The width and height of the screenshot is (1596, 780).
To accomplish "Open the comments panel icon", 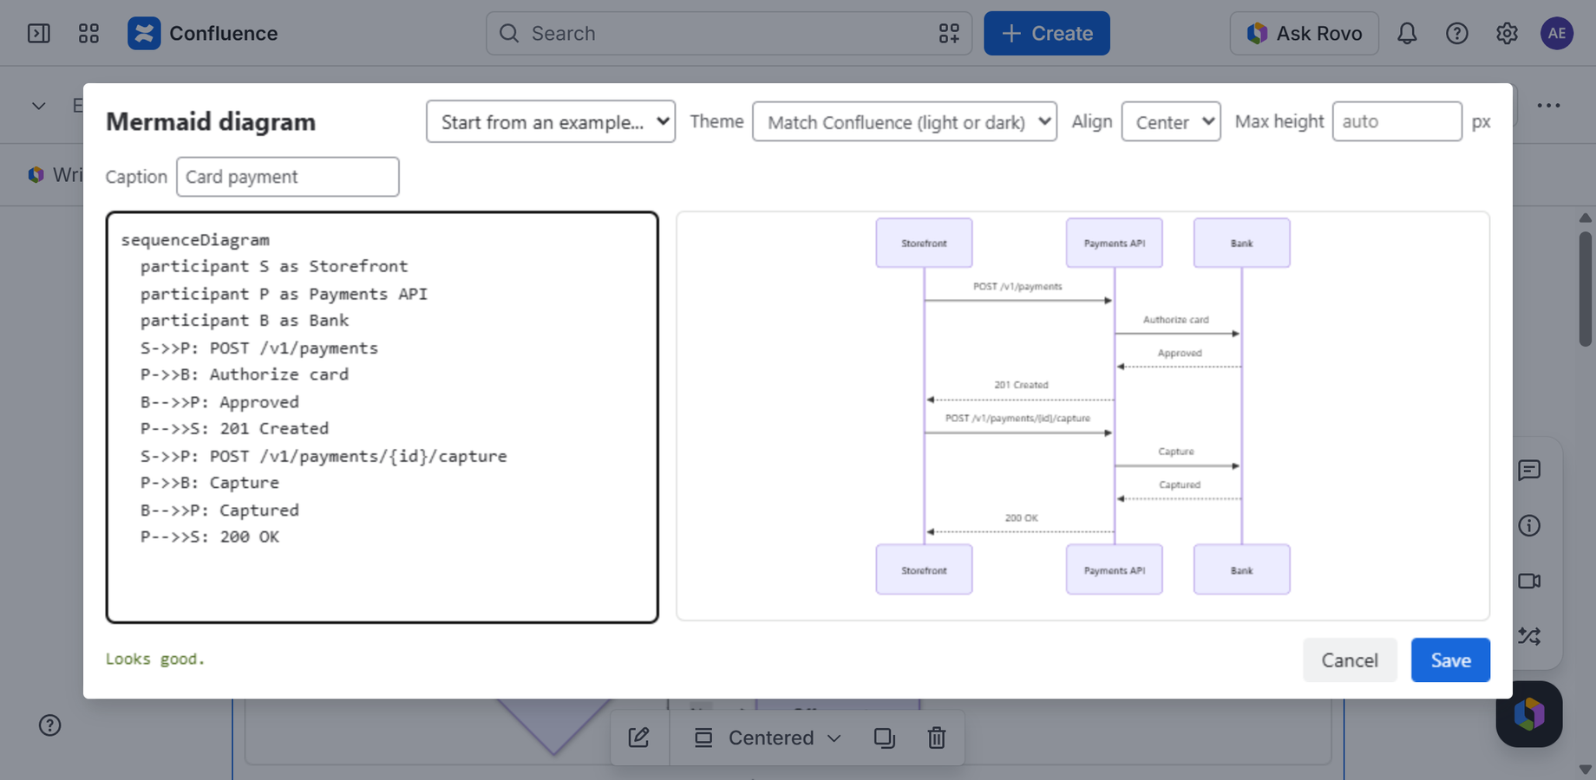I will [x=1529, y=470].
